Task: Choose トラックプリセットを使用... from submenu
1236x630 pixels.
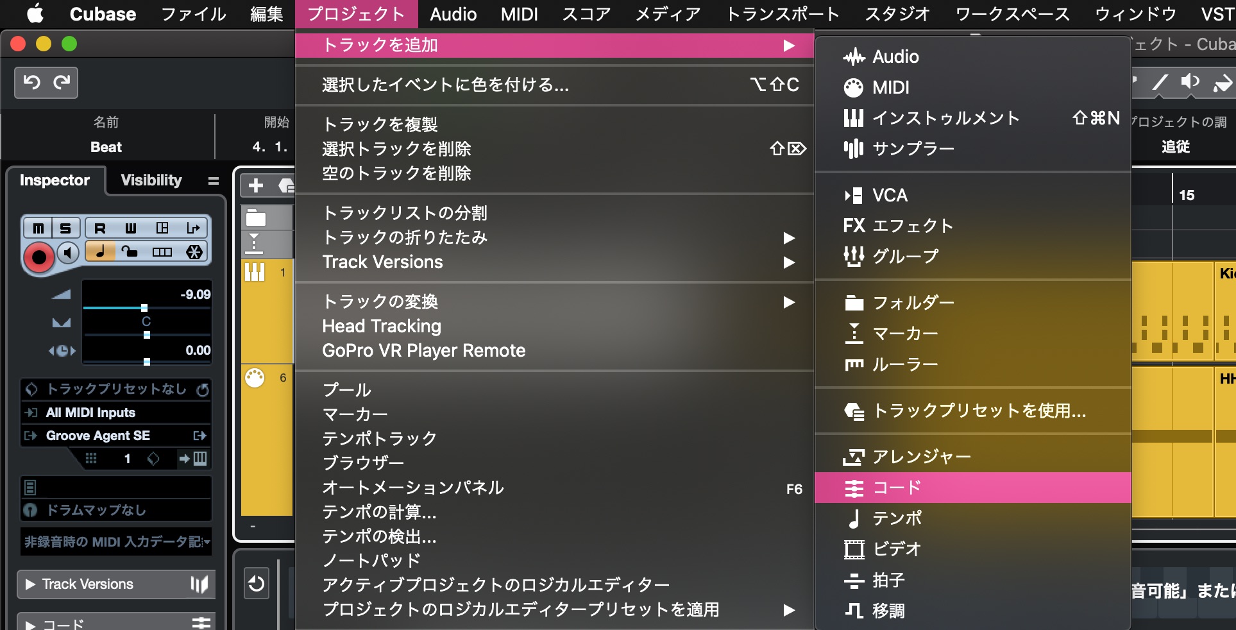Action: pyautogui.click(x=972, y=411)
